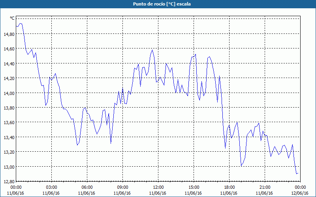Click the 12/06/16 date label

[300, 193]
